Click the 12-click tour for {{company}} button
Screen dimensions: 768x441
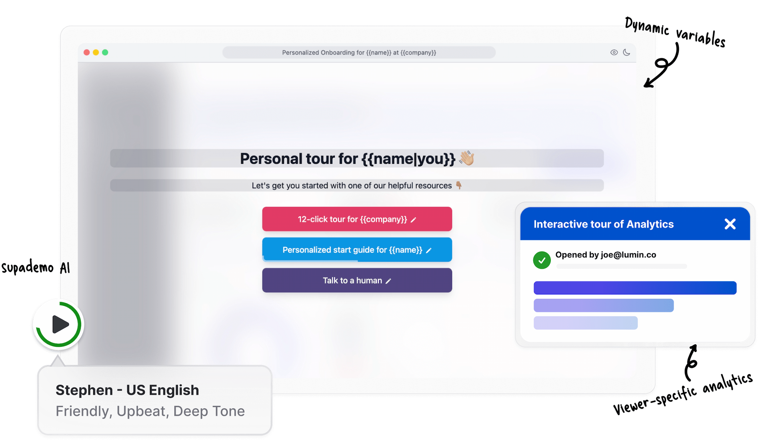pyautogui.click(x=357, y=219)
